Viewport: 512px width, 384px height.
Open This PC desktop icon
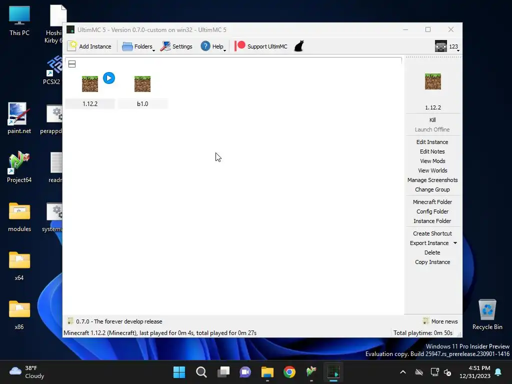click(x=19, y=20)
